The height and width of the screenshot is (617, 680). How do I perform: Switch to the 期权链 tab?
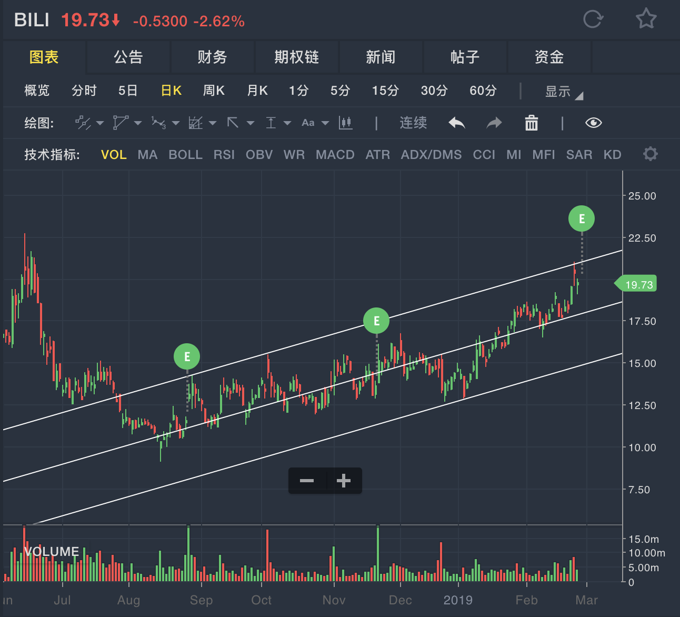point(296,57)
